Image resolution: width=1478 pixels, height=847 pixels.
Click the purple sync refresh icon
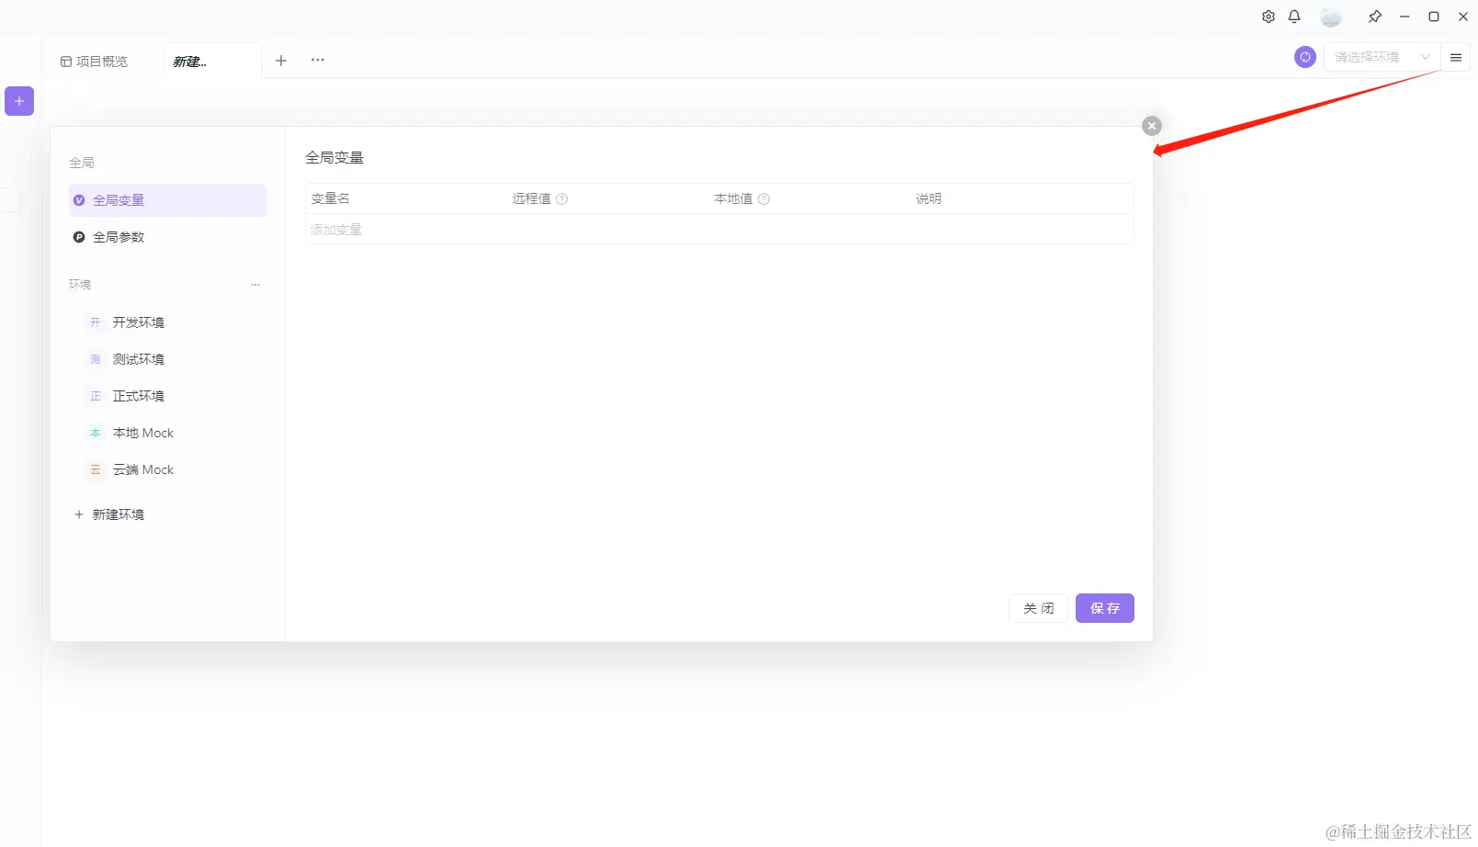[1305, 57]
